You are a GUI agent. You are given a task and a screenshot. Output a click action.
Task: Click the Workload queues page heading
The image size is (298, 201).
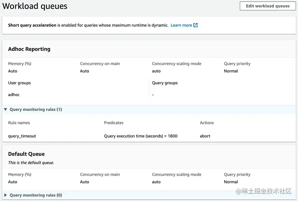click(35, 6)
